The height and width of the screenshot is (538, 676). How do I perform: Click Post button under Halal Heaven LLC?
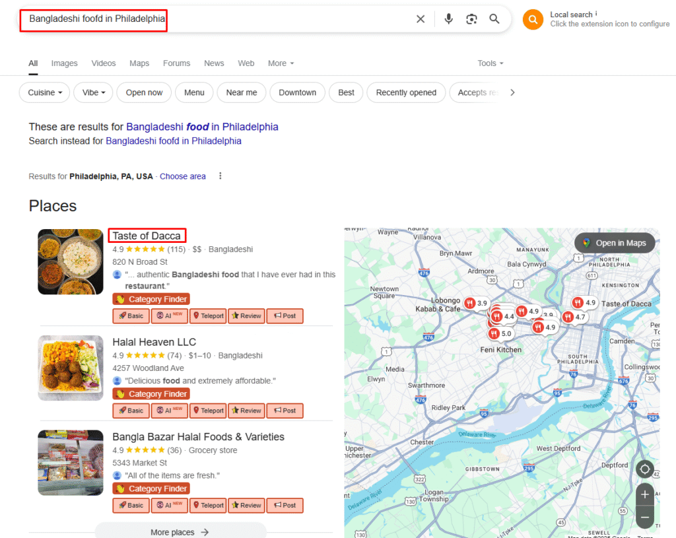[x=285, y=411]
